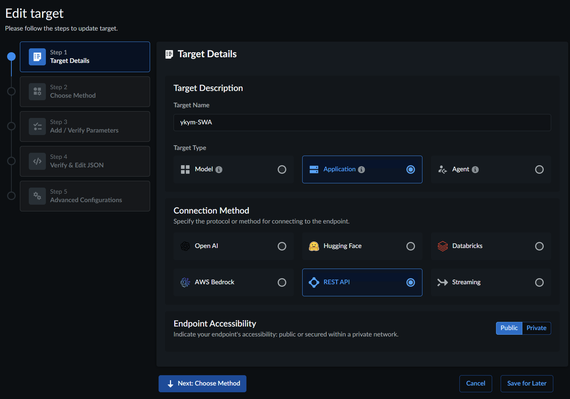Click the Streaming arrows icon
Screen dimensions: 570x399
(442, 282)
